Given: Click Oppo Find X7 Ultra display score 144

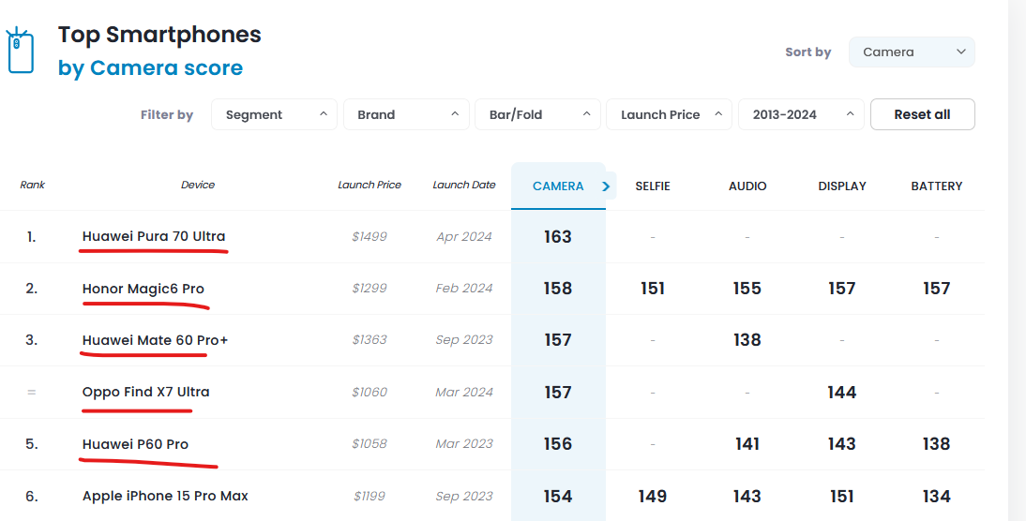Looking at the screenshot, I should tap(842, 393).
